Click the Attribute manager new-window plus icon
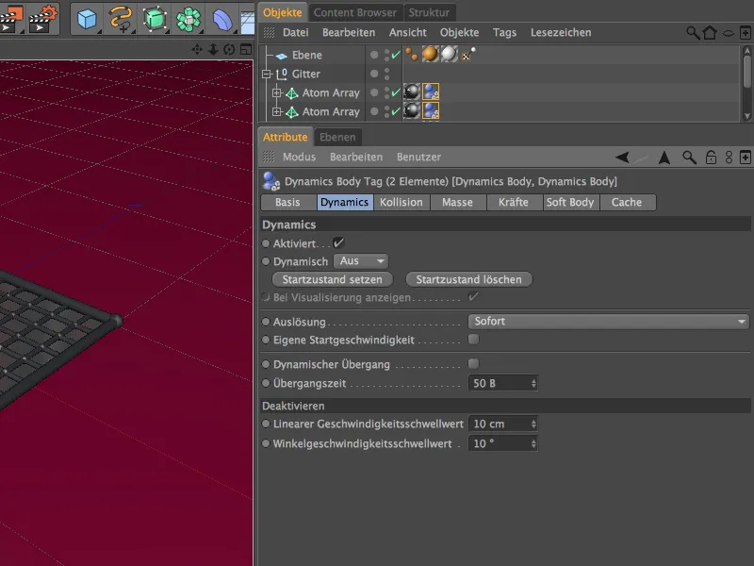The height and width of the screenshot is (566, 754). 745,157
